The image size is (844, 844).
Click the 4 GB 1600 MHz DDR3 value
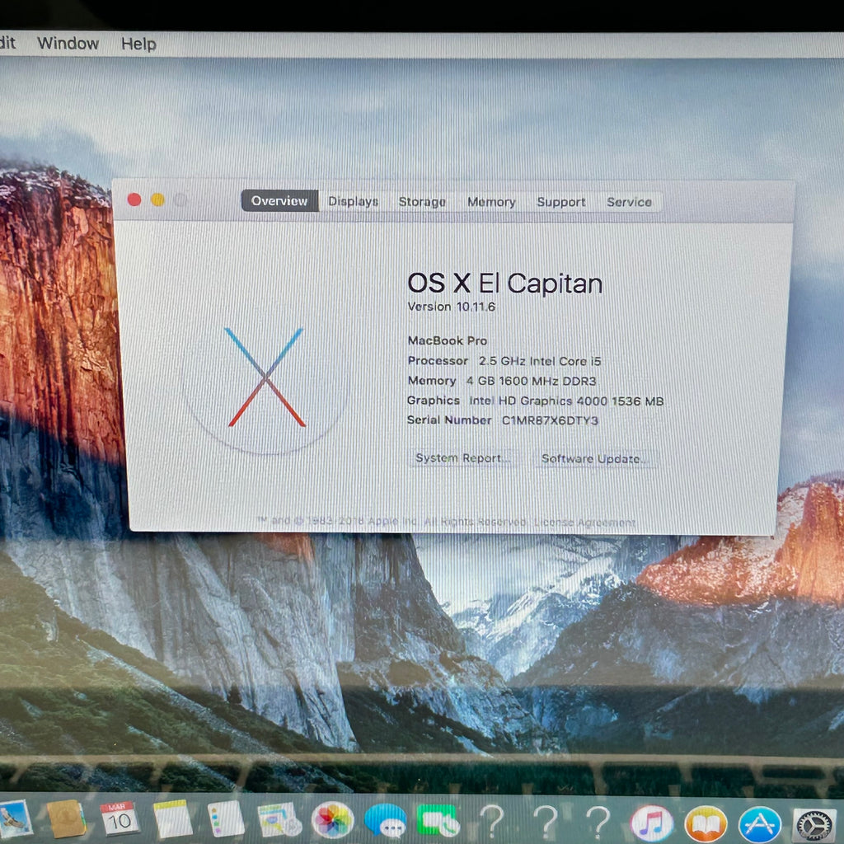click(x=531, y=381)
